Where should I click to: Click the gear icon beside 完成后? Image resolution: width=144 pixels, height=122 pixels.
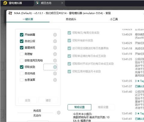tap(58, 113)
